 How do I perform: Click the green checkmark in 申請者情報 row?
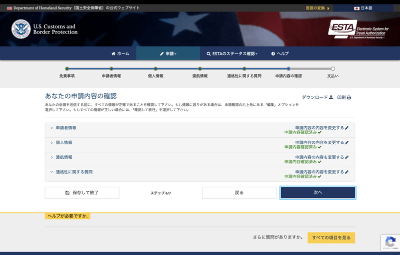click(319, 132)
